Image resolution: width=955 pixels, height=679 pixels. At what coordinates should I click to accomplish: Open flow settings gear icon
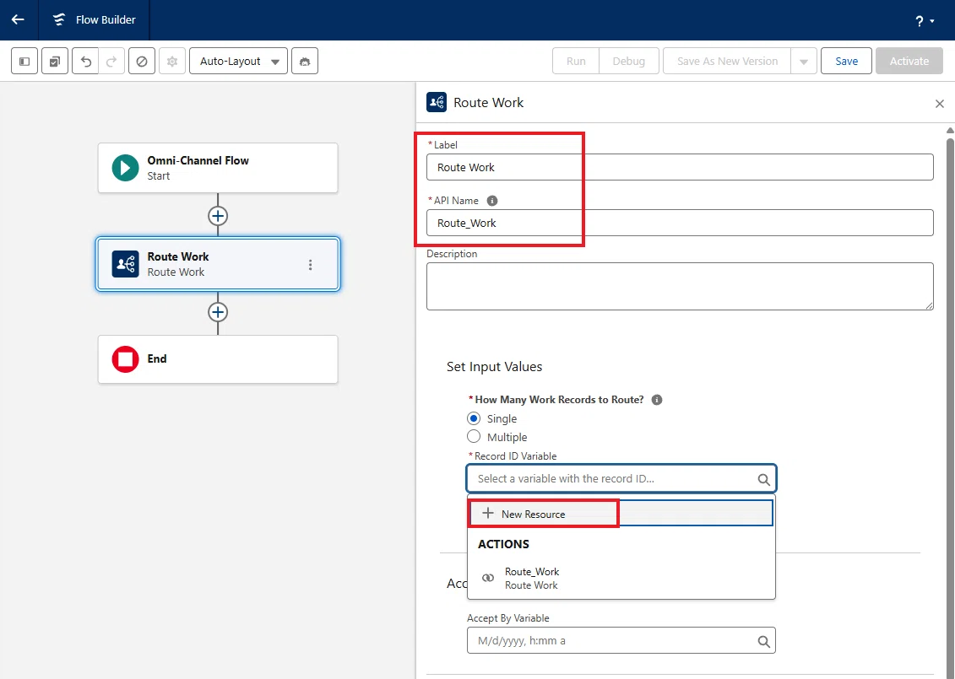(x=171, y=61)
